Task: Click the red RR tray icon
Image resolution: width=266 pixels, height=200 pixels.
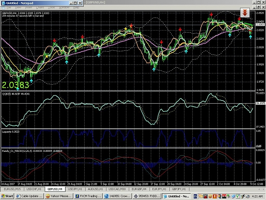Action: pos(224,197)
